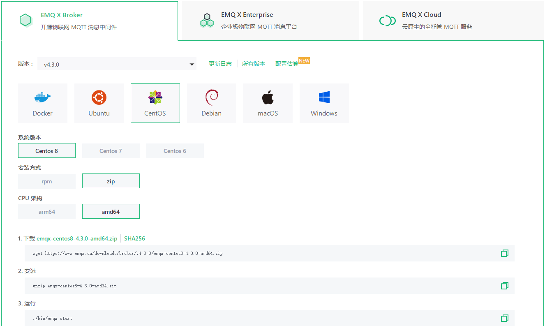
Task: Click the version dropdown arrow
Action: pyautogui.click(x=192, y=65)
